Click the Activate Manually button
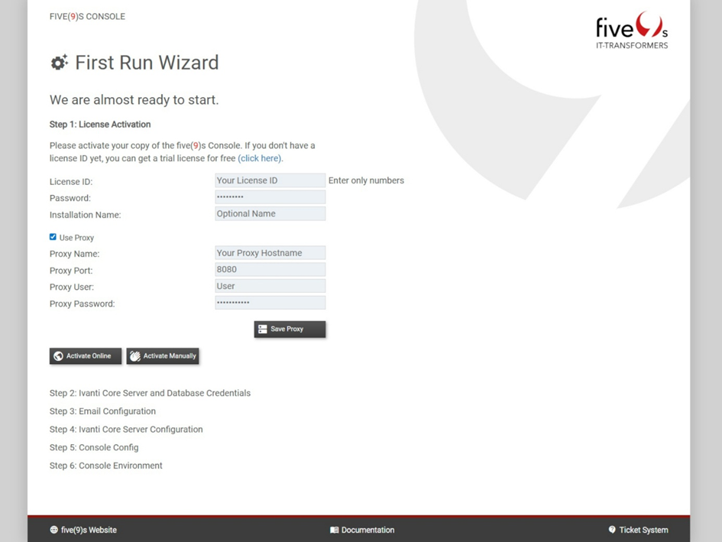Image resolution: width=722 pixels, height=542 pixels. tap(163, 355)
